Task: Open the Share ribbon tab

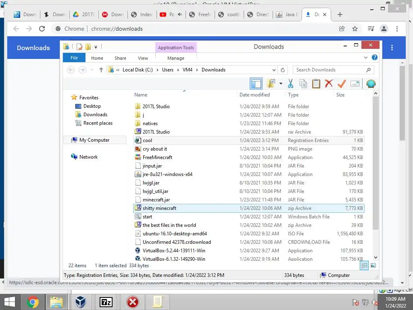Action: click(120, 58)
